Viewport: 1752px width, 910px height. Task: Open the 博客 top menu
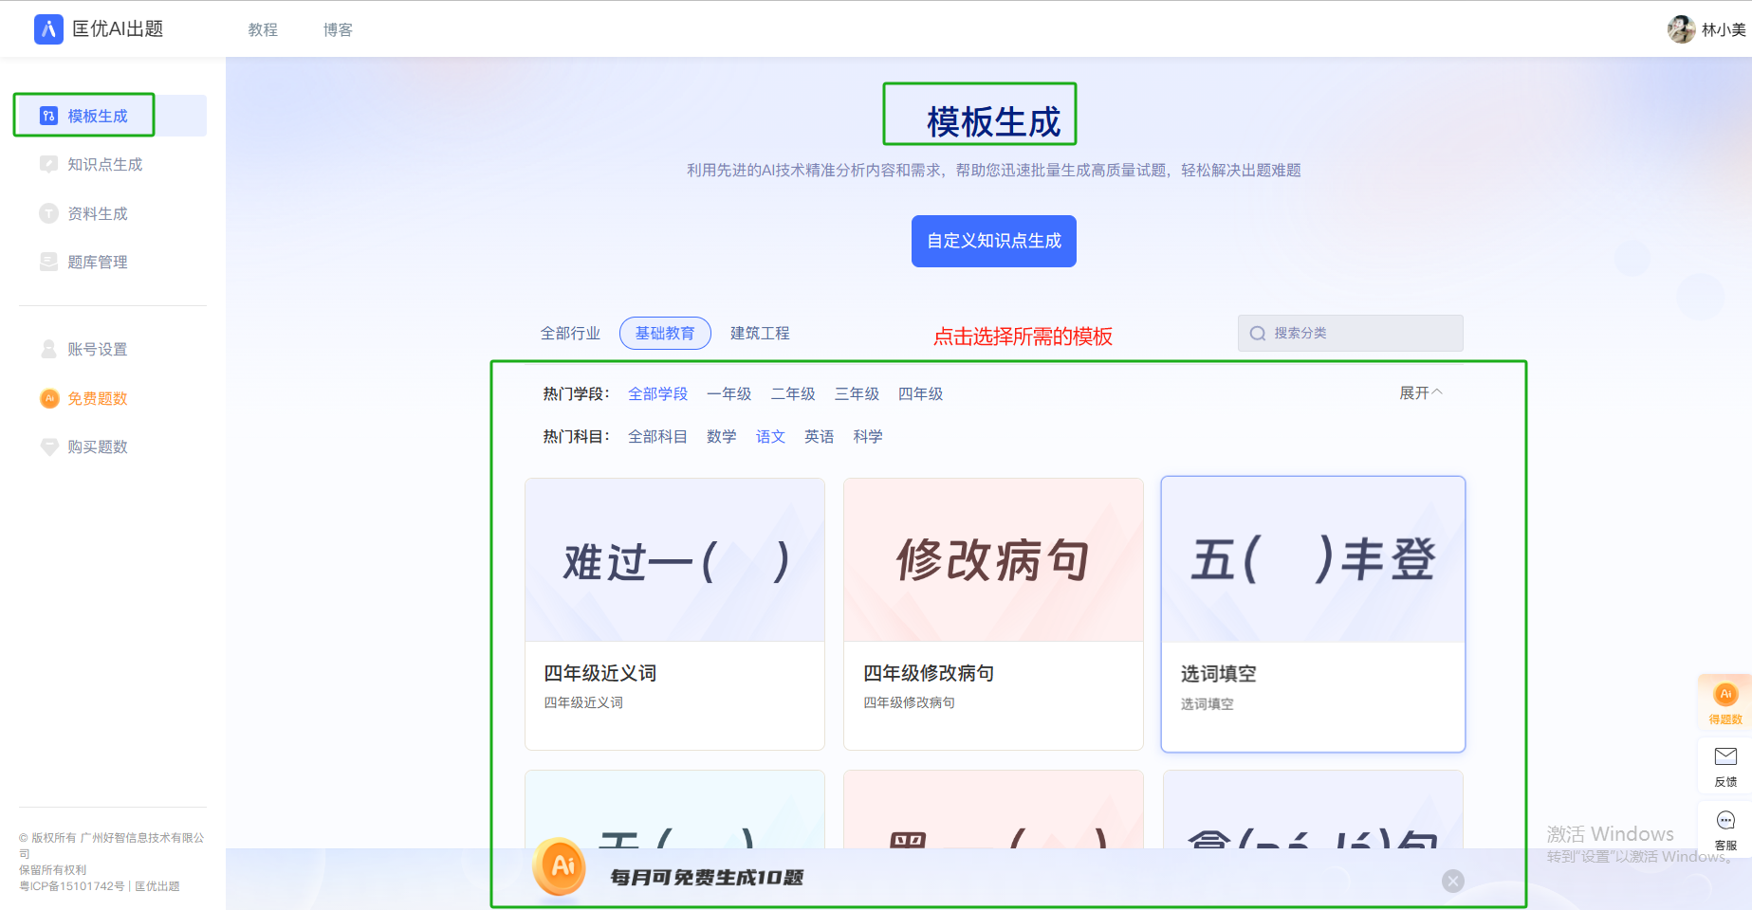point(338,29)
